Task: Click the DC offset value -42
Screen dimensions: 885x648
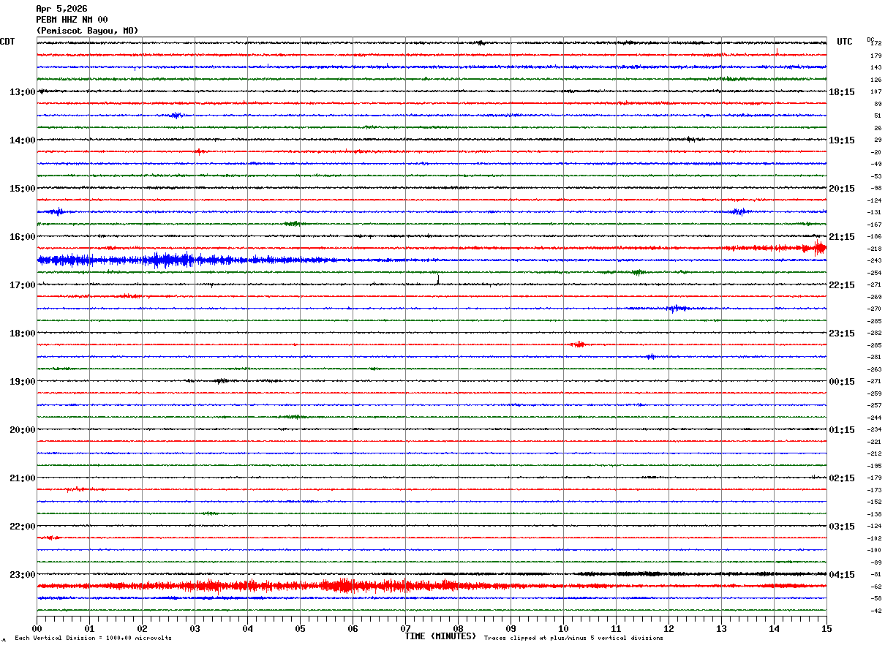Action: point(875,611)
